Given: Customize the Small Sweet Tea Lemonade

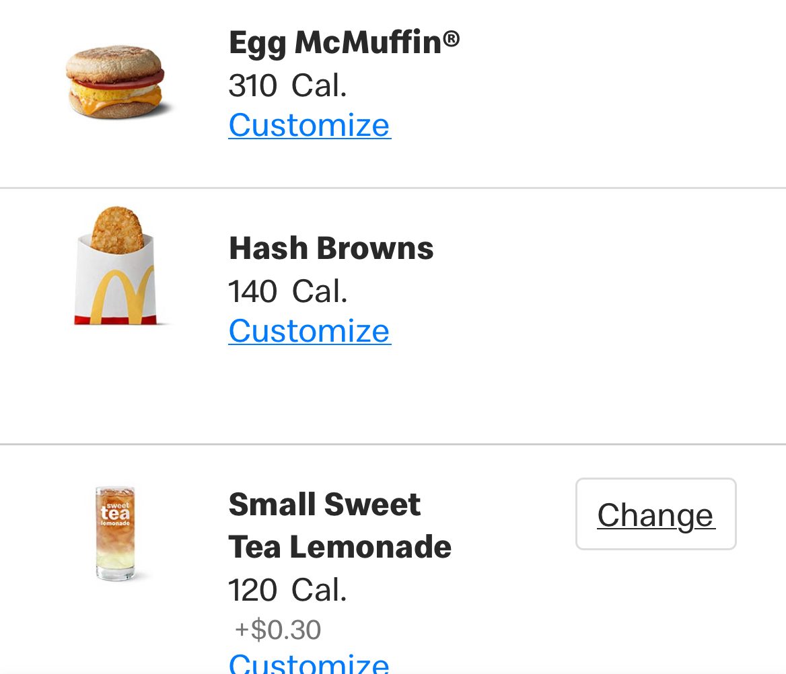Looking at the screenshot, I should tap(309, 664).
